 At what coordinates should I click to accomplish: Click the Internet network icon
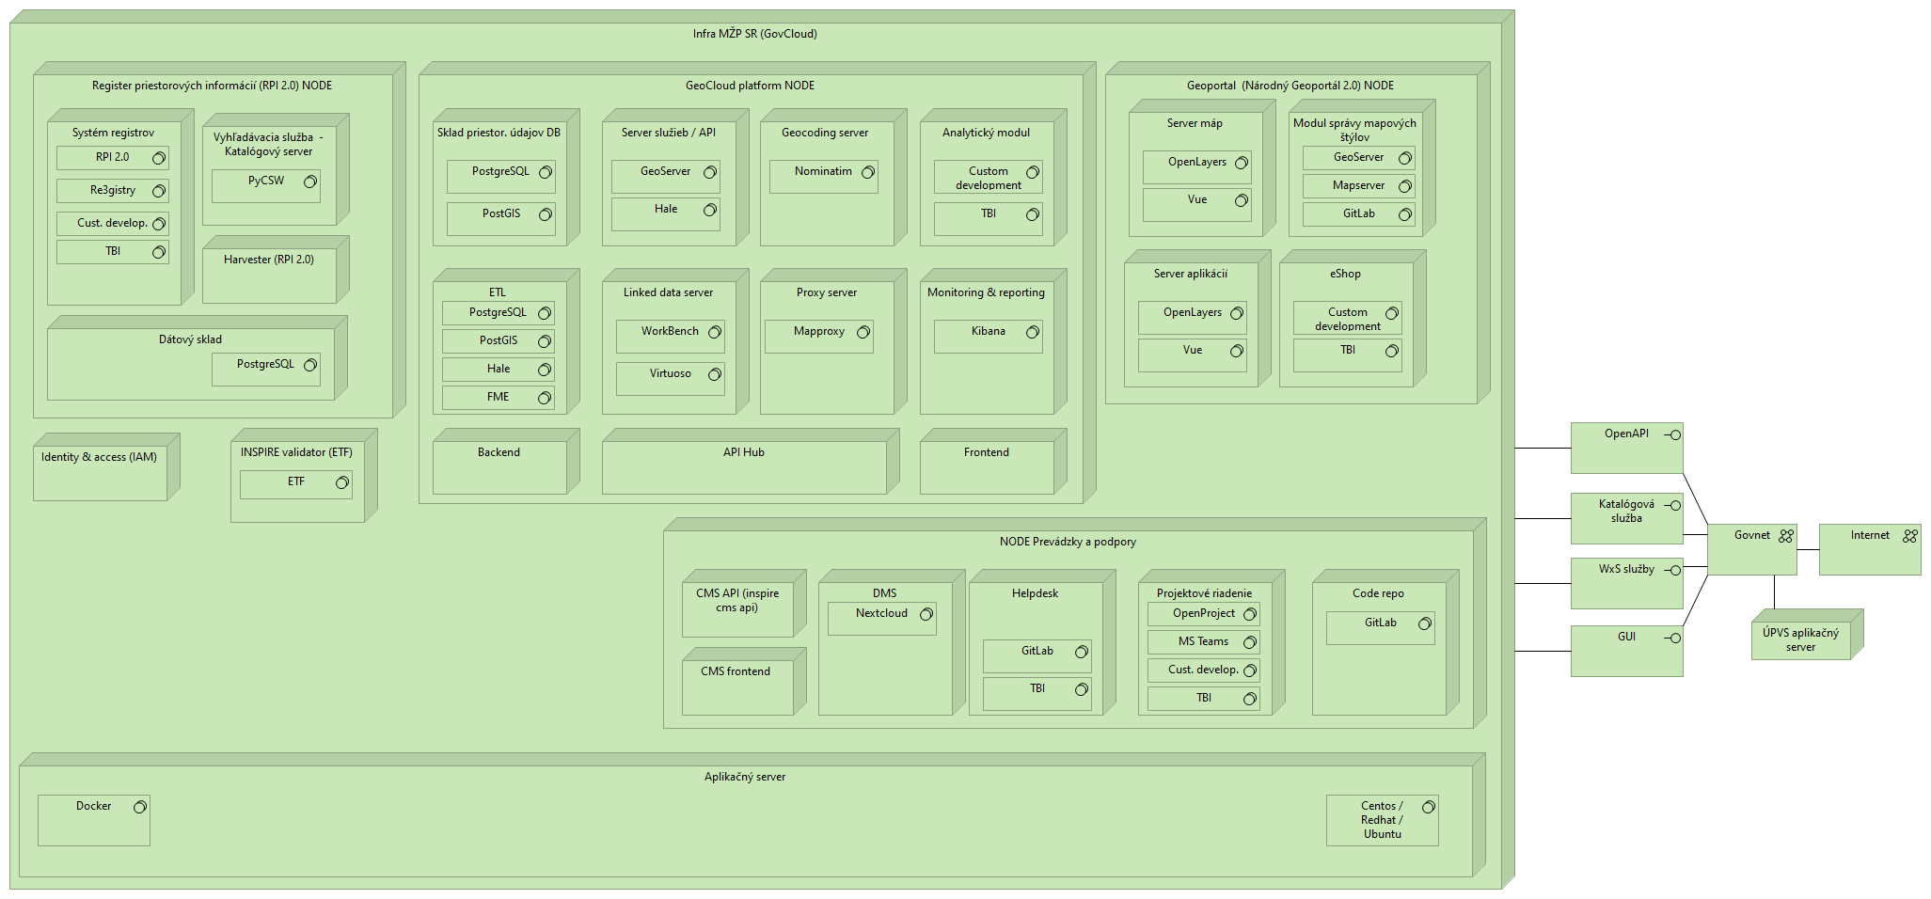point(1910,536)
